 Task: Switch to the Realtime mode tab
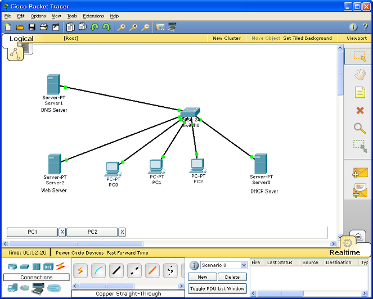point(344,252)
